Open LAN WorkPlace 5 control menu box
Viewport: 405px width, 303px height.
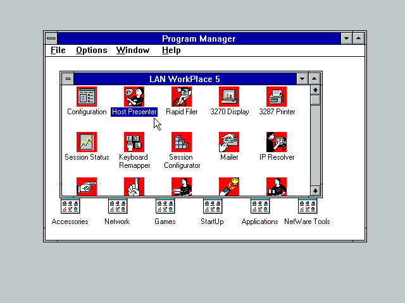click(68, 79)
